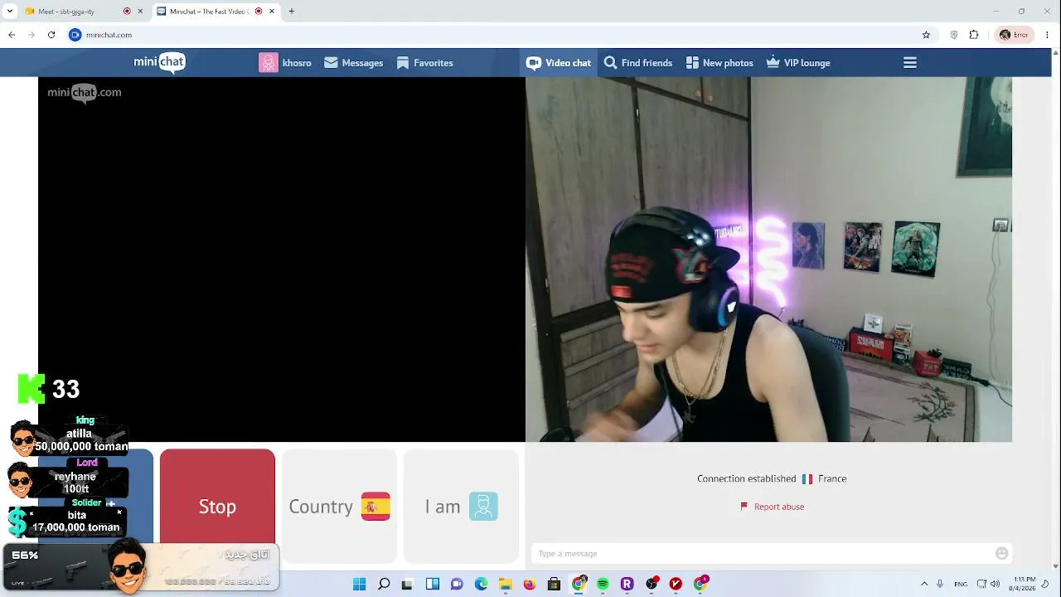This screenshot has width=1061, height=597.
Task: Report abuse for this chat partner
Action: tap(772, 507)
